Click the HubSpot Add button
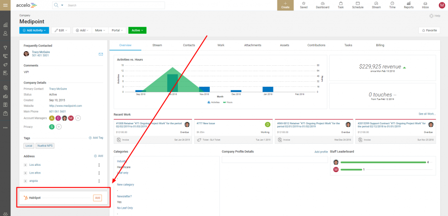This screenshot has width=448, height=216. [x=97, y=198]
